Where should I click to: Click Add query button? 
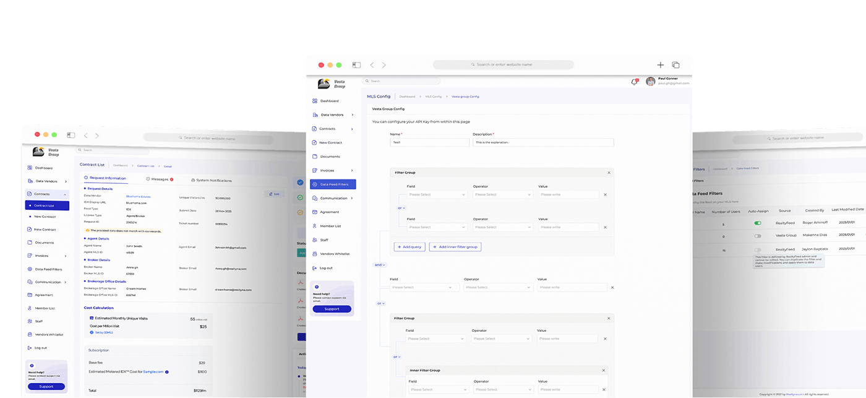tap(409, 246)
